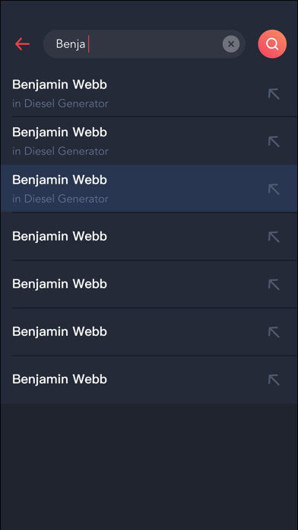Clear the search text with the X button
298x530 pixels.
click(x=231, y=44)
